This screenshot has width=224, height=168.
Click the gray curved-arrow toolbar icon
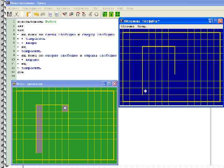click(90, 14)
